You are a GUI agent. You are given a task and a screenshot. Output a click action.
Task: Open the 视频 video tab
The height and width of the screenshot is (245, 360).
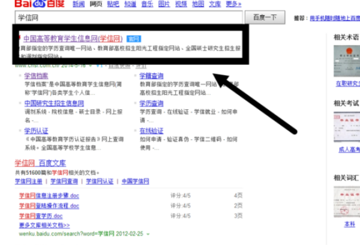pyautogui.click(x=181, y=4)
